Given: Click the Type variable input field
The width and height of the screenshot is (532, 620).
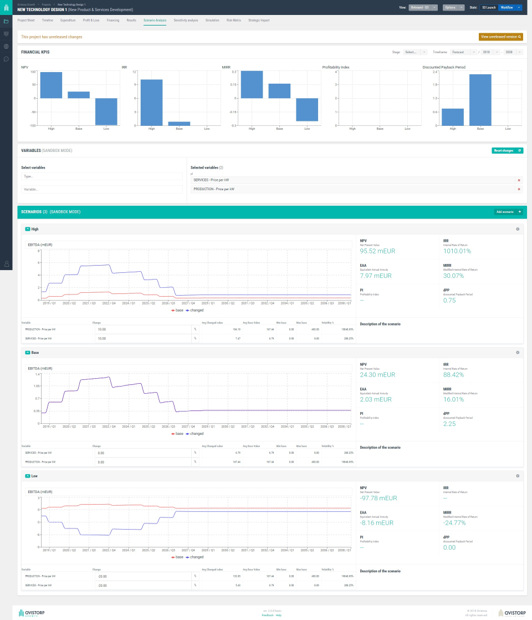Looking at the screenshot, I should tap(102, 176).
